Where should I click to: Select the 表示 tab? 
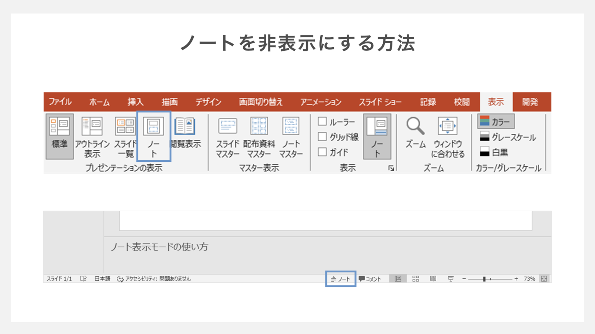pos(496,102)
